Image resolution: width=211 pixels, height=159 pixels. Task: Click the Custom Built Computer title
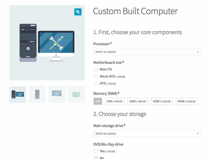(x=135, y=11)
